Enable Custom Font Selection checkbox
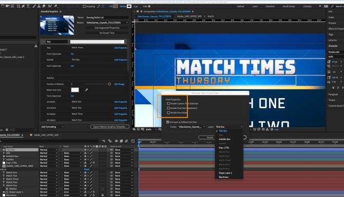344x197 pixels. coord(168,104)
